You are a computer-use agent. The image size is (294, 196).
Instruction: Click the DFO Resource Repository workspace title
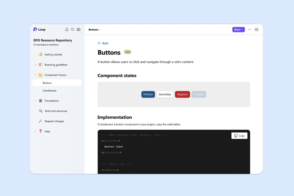[x=53, y=40]
